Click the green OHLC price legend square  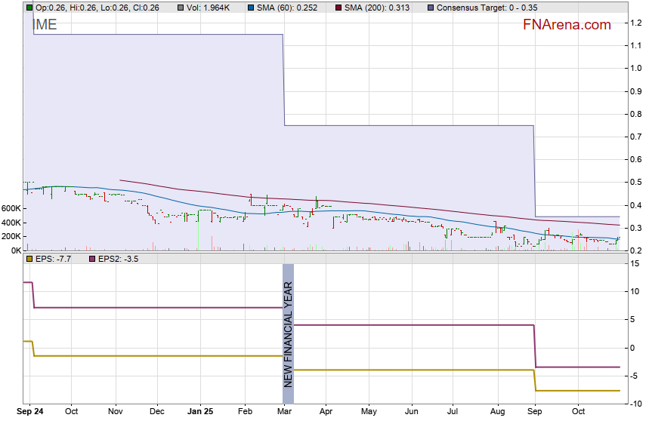pyautogui.click(x=29, y=8)
